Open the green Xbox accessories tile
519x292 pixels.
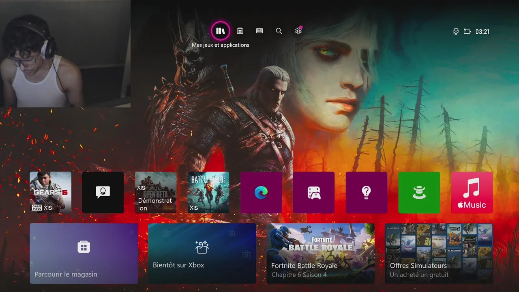point(419,192)
